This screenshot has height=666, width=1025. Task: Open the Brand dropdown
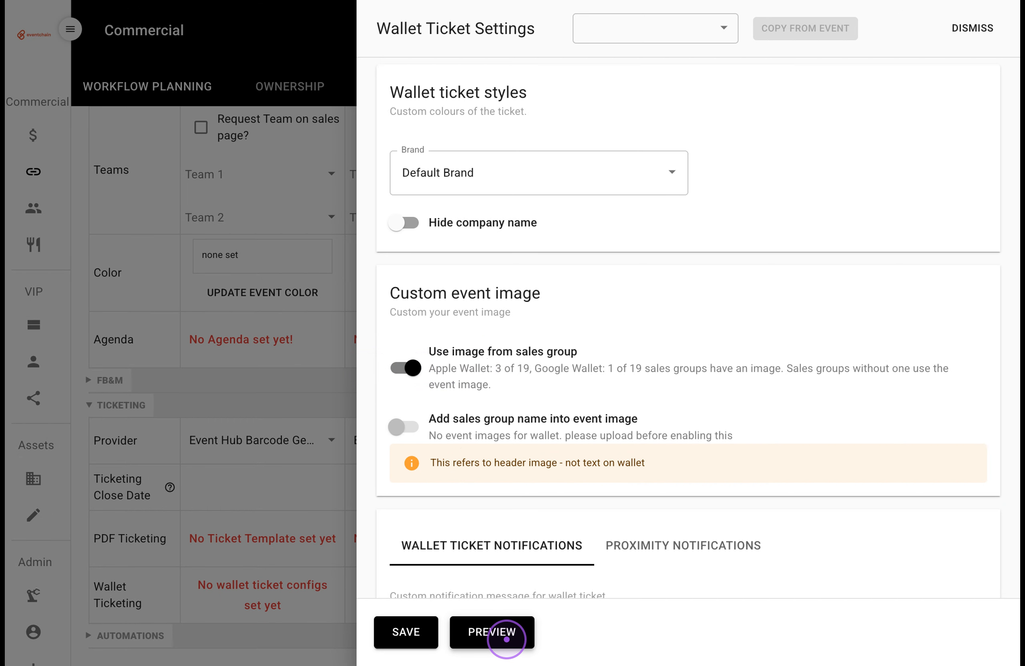click(539, 173)
